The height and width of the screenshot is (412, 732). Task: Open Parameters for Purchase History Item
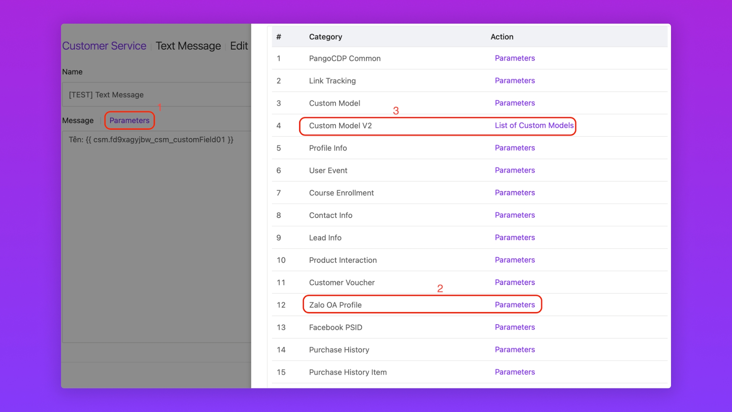[x=515, y=372]
